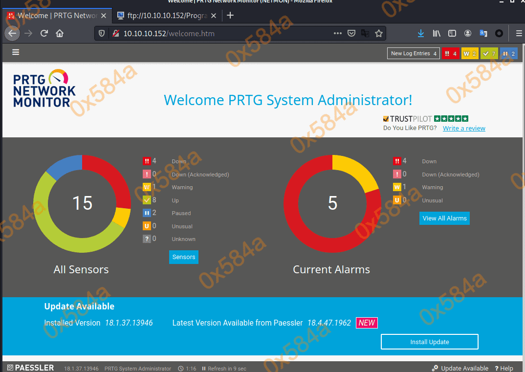525x372 pixels.
Task: Open the PRTG hamburger main menu
Action: pos(16,52)
